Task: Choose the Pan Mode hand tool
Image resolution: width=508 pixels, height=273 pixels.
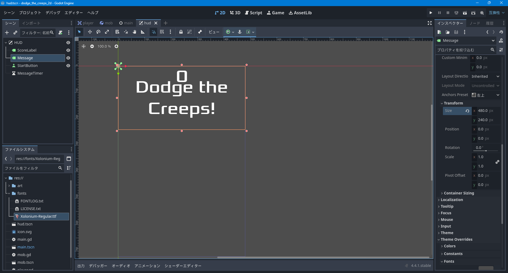Action: pyautogui.click(x=134, y=32)
